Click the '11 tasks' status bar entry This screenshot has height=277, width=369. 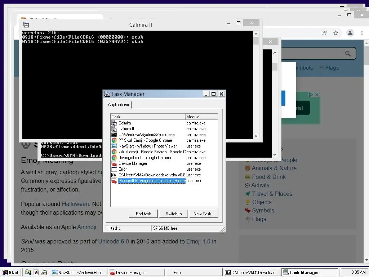click(x=127, y=228)
